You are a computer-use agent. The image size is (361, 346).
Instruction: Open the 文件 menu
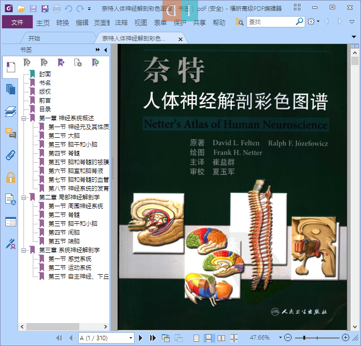pos(17,22)
